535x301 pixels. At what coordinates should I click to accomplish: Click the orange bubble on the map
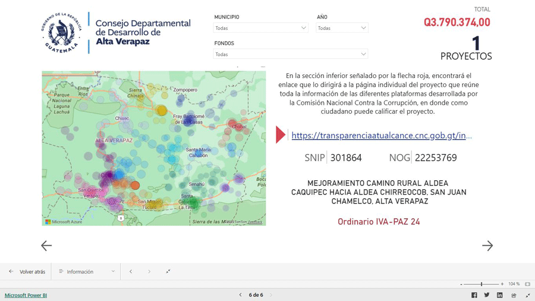(x=136, y=186)
